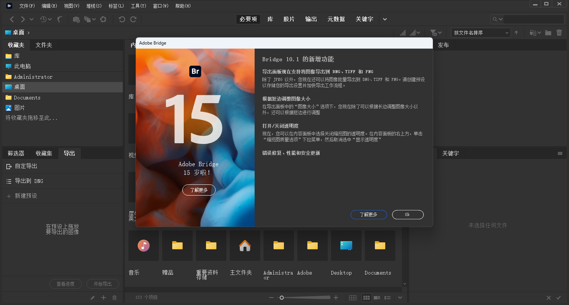The width and height of the screenshot is (569, 305).
Task: Click 了解更多 in the Bridge dialog
Action: coord(369,214)
